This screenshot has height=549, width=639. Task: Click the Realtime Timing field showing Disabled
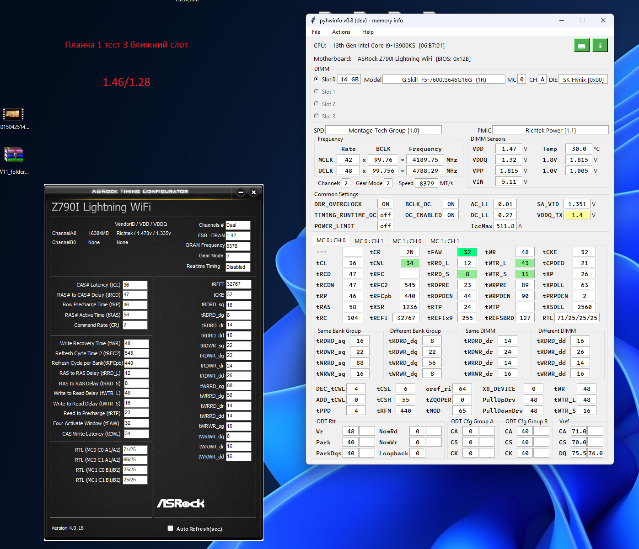238,267
